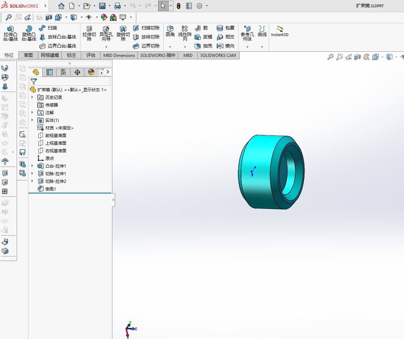Expand the SOLIDWORKS menu arrow
This screenshot has width=404, height=339.
46,6
